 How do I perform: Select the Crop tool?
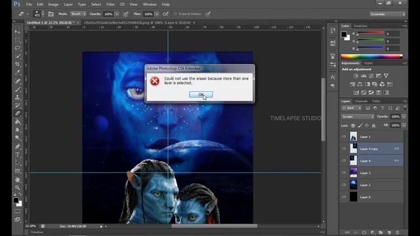[x=18, y=64]
